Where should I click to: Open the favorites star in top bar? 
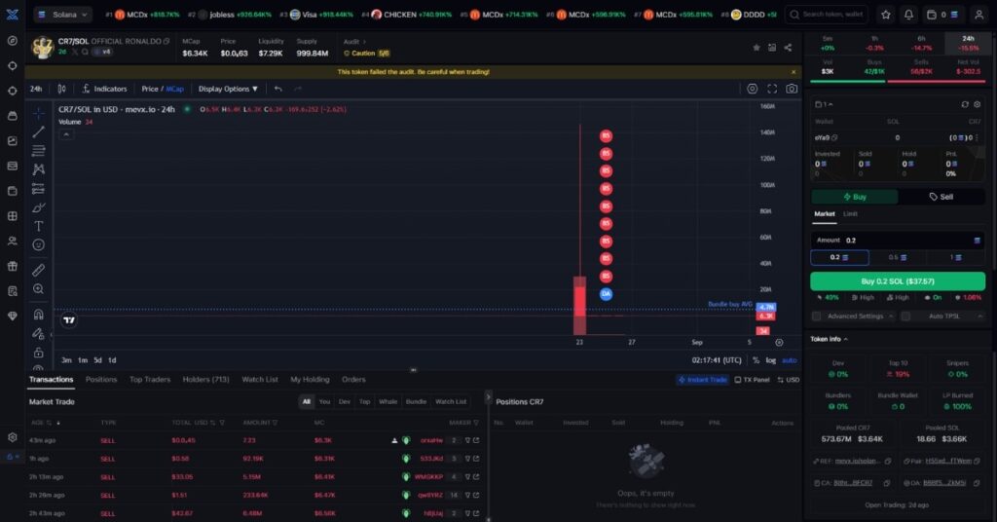tap(886, 14)
